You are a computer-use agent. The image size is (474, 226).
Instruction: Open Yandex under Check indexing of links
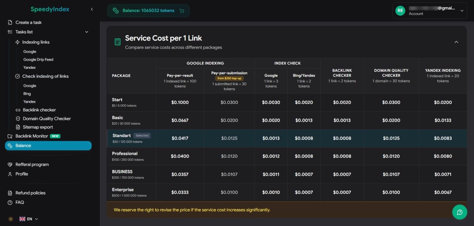(x=29, y=102)
